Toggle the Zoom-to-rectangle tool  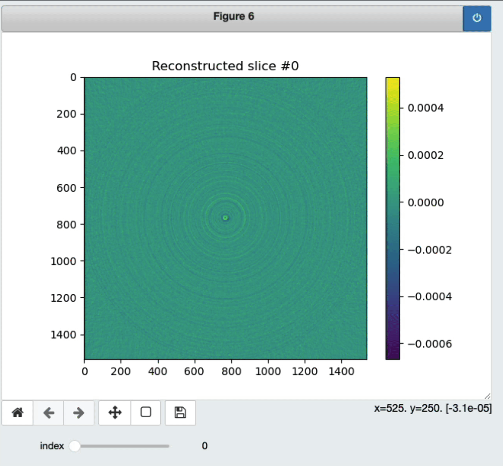pyautogui.click(x=146, y=413)
